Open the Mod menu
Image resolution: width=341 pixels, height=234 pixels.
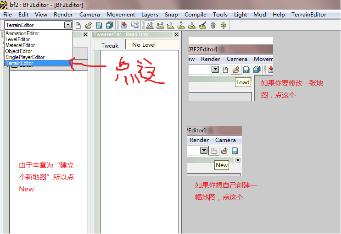(x=260, y=15)
